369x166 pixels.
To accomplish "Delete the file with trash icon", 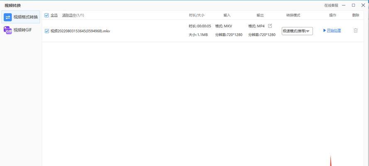I will tap(356, 30).
